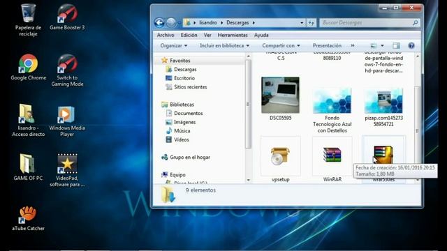Open Grupo en el hogar

189,157
